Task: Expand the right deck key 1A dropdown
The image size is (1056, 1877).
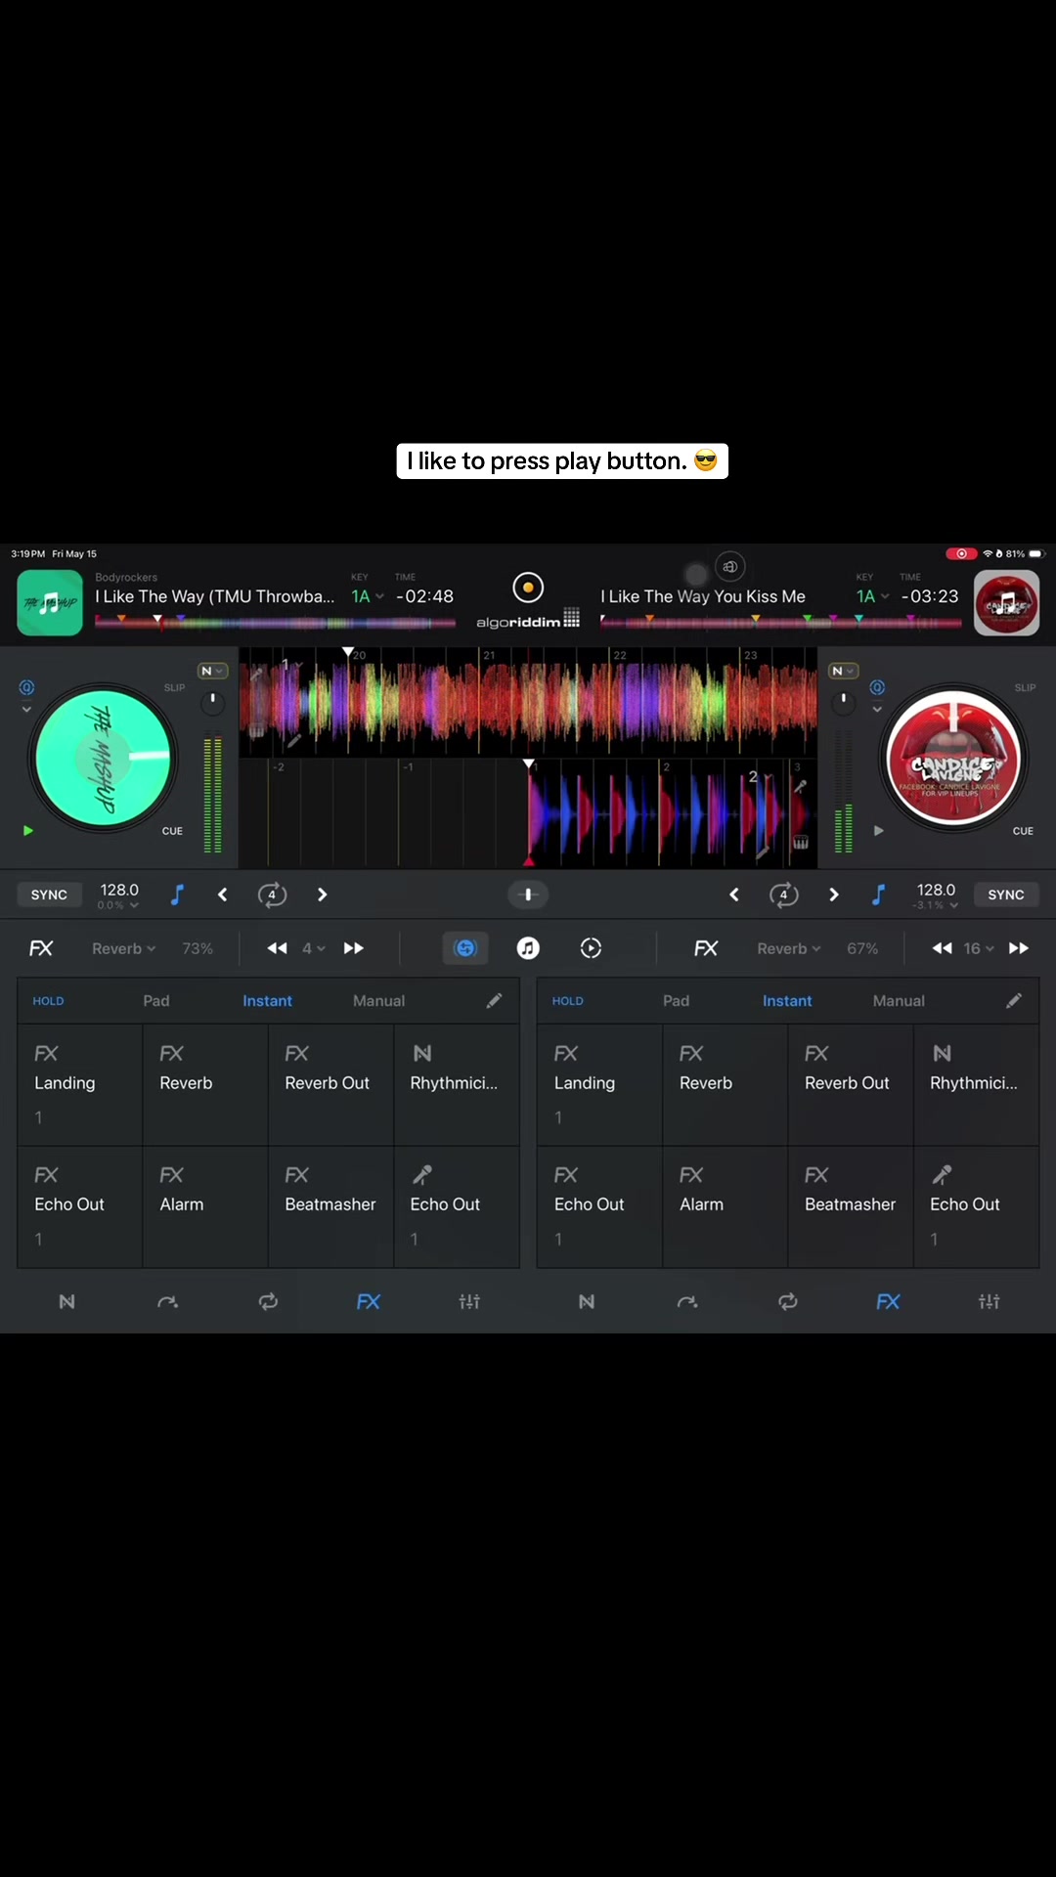Action: pos(872,596)
